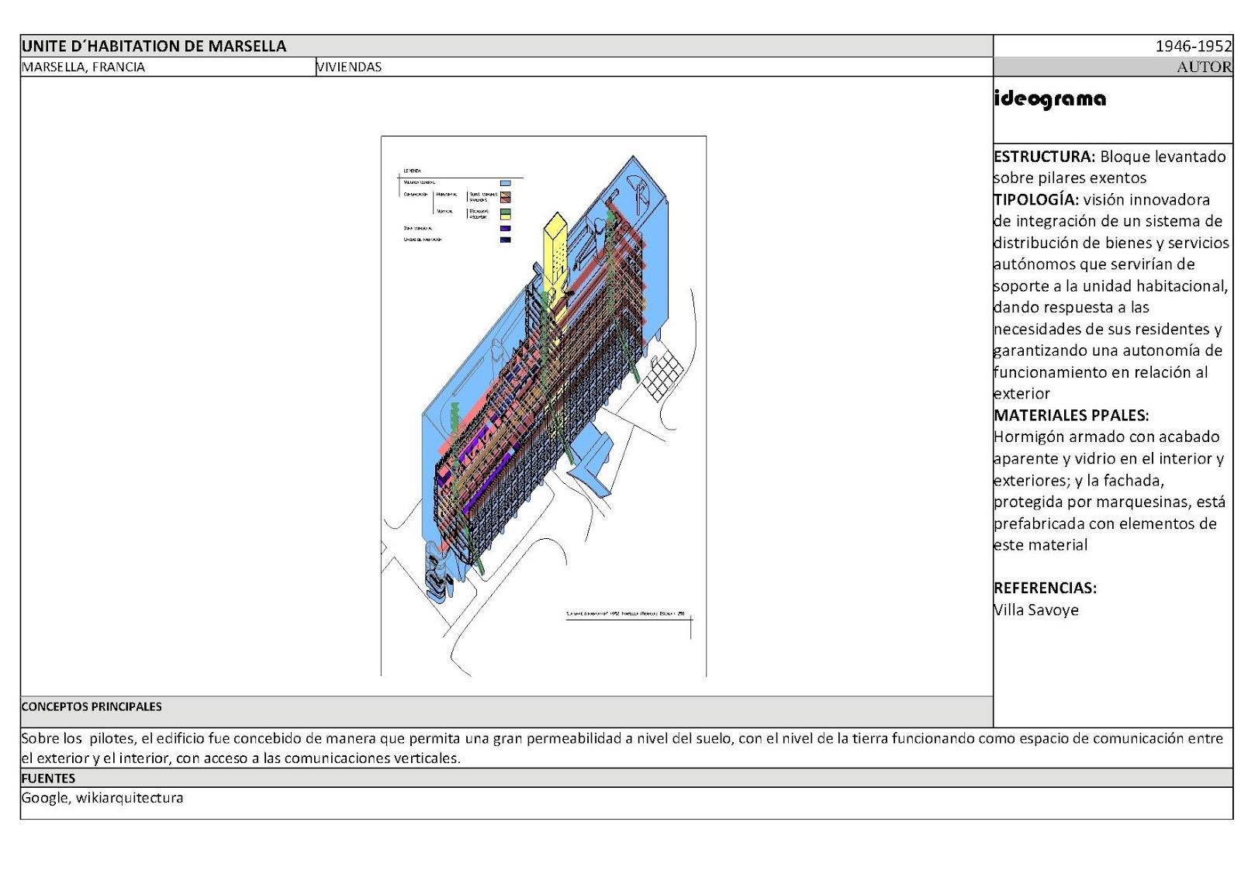Click the purple legend color swatch
The image size is (1241, 877).
506,228
